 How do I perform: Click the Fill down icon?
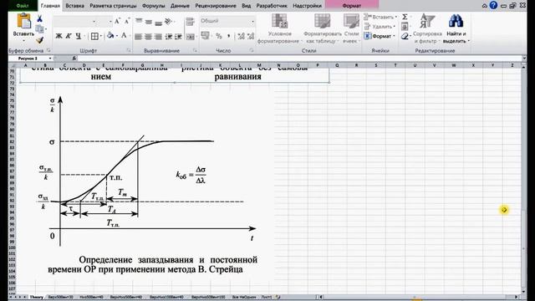(405, 26)
